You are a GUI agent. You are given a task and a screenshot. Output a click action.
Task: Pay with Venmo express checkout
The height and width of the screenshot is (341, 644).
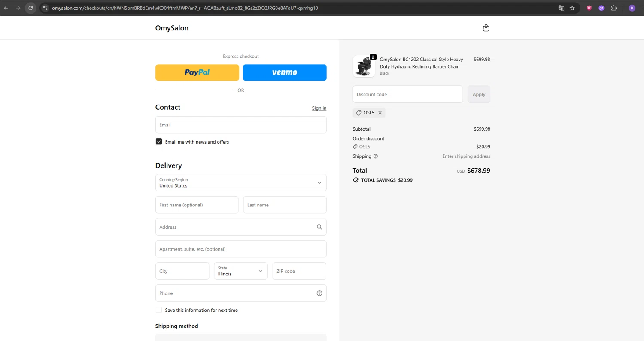285,72
